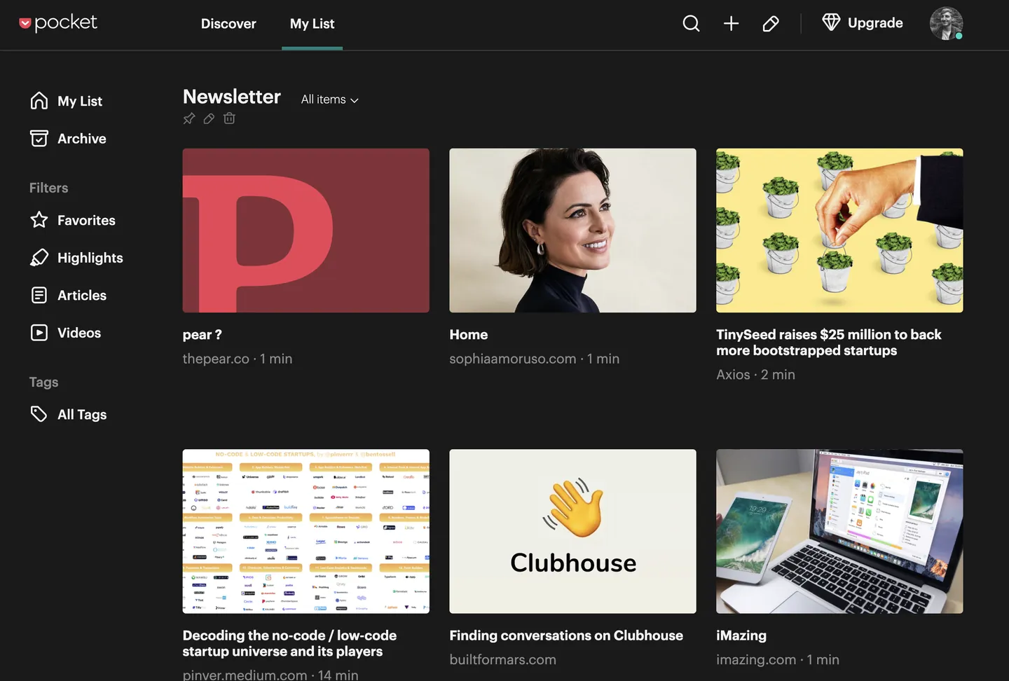
Task: Click the red P pear thumbnail
Action: tap(306, 231)
